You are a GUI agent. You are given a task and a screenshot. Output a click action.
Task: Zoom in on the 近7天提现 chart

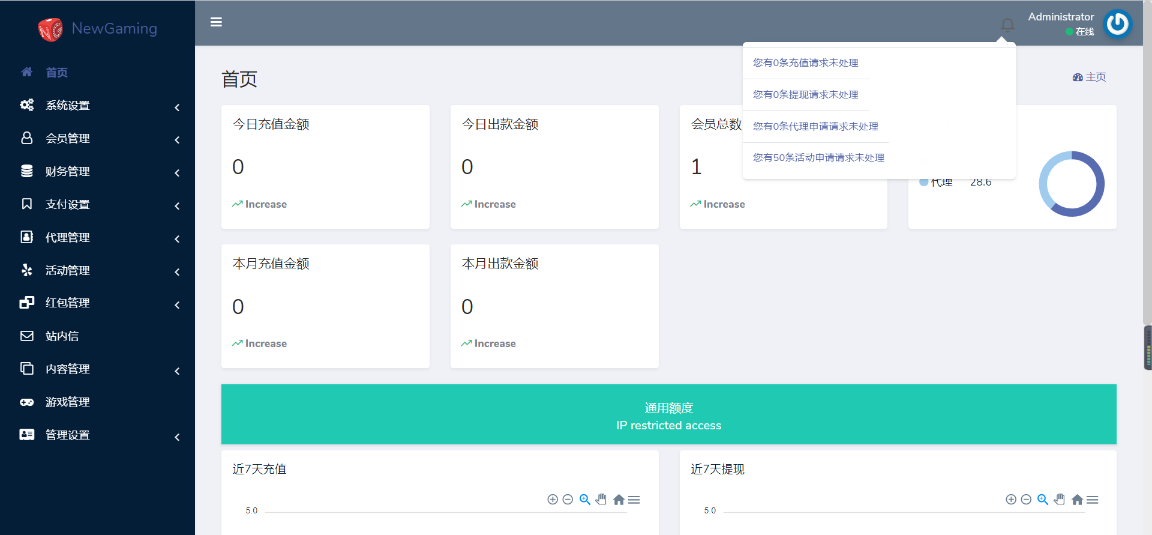click(1011, 500)
